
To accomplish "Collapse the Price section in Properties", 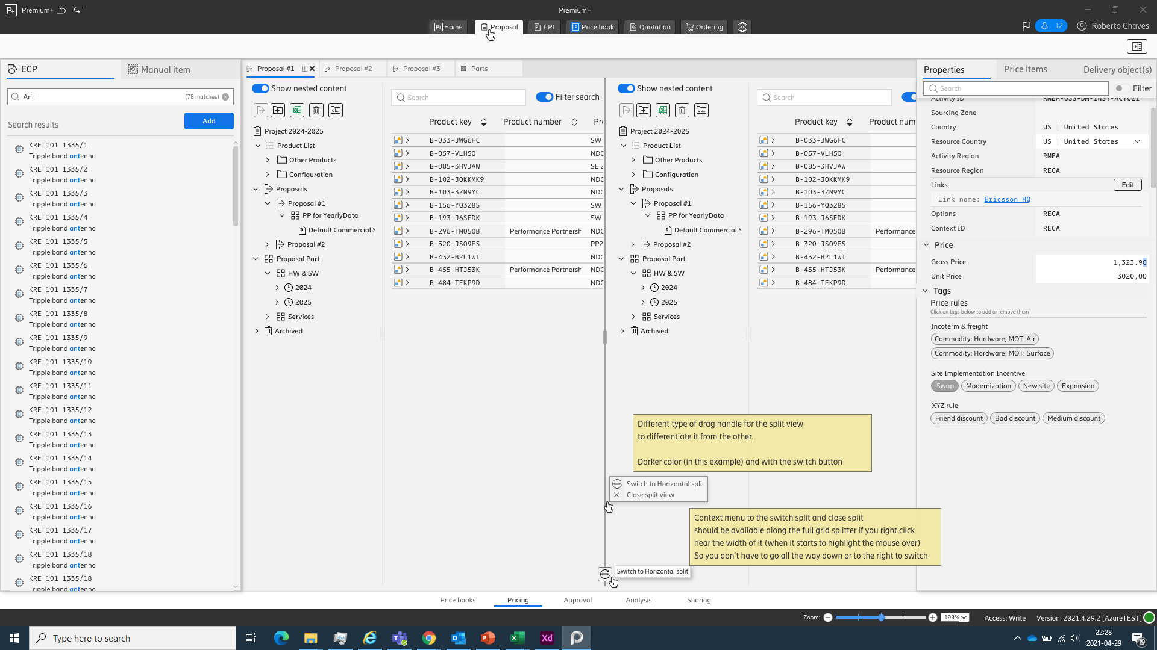I will coord(926,245).
